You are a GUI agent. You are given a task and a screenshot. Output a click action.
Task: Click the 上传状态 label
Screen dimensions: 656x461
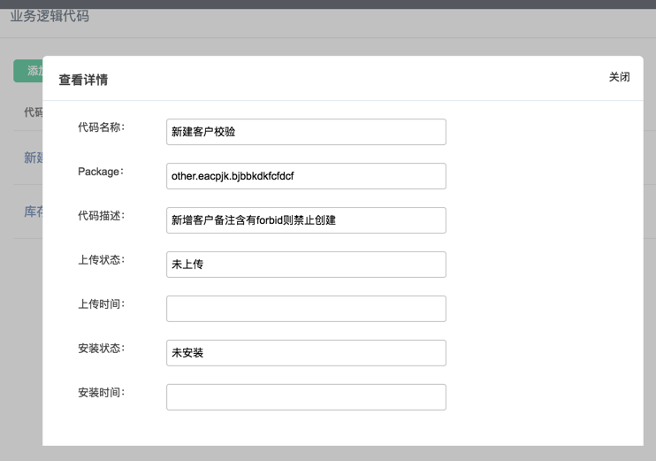[101, 260]
